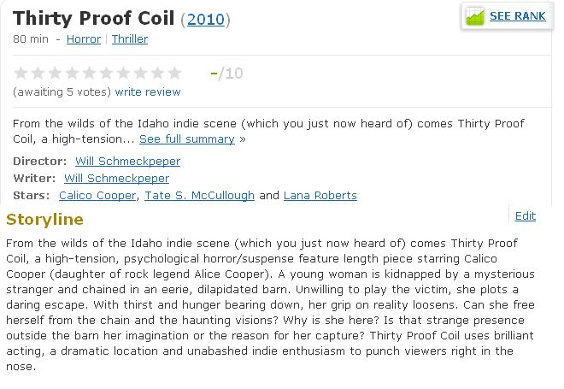
Task: View Calico Cooper's profile
Action: tap(97, 196)
